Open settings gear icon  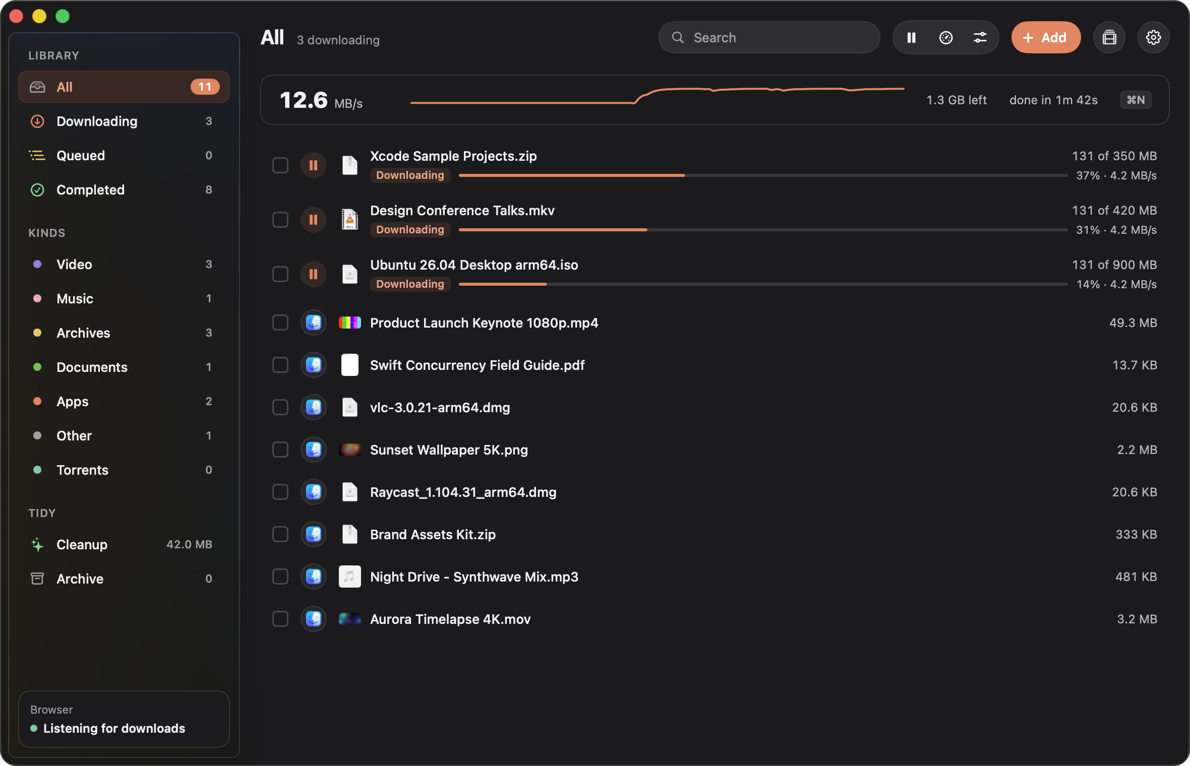[x=1154, y=38]
